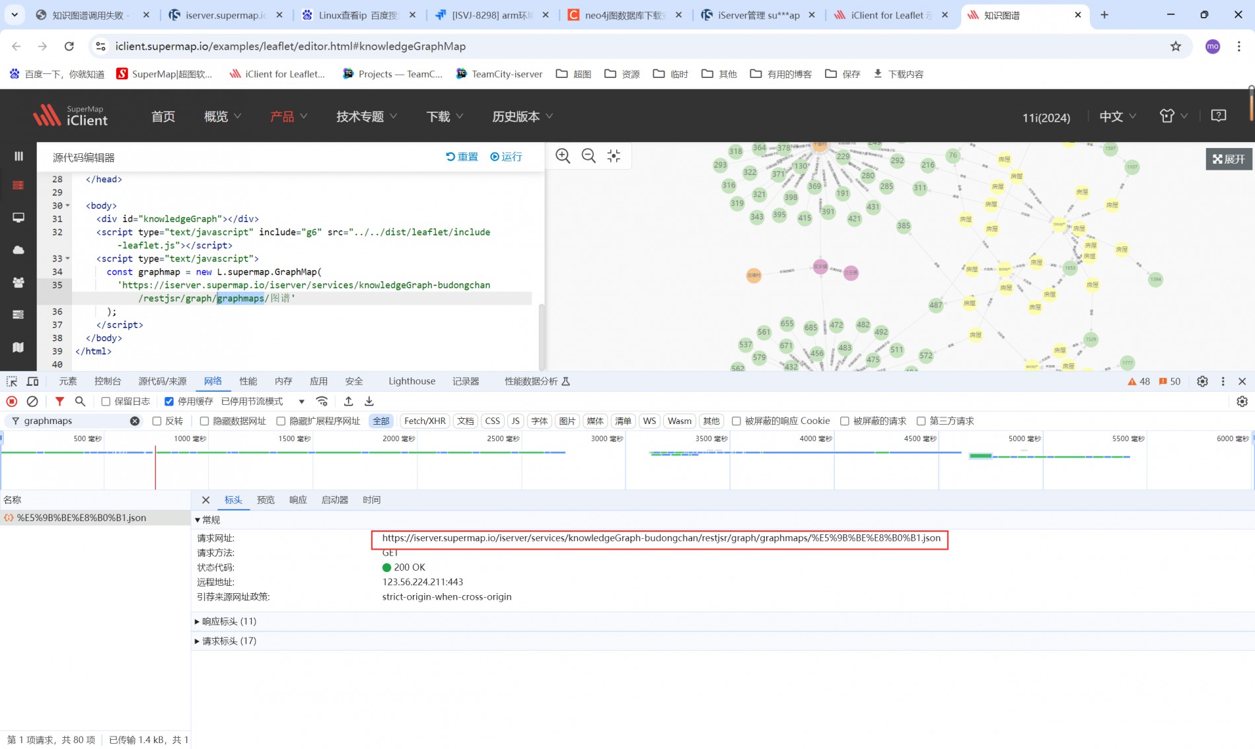
Task: Toggle the 隐藏扩展程序网址 checkbox
Action: pyautogui.click(x=281, y=421)
